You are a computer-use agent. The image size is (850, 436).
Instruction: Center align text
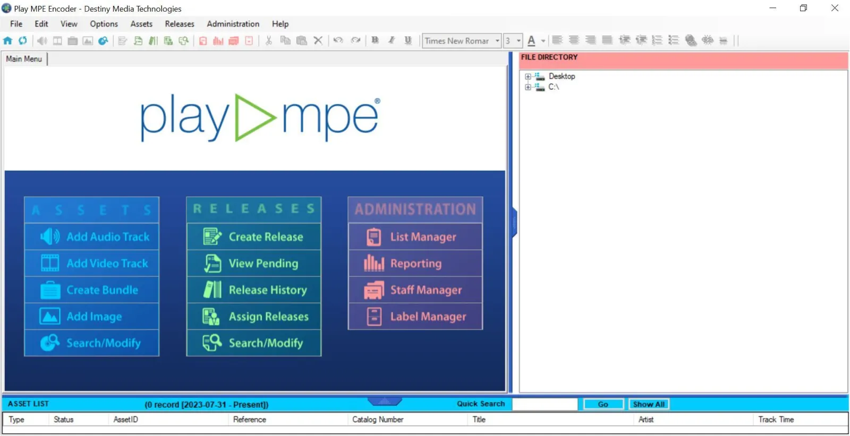[574, 40]
